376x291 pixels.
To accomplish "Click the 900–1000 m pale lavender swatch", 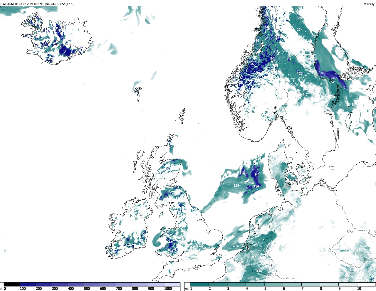I will [x=156, y=285].
